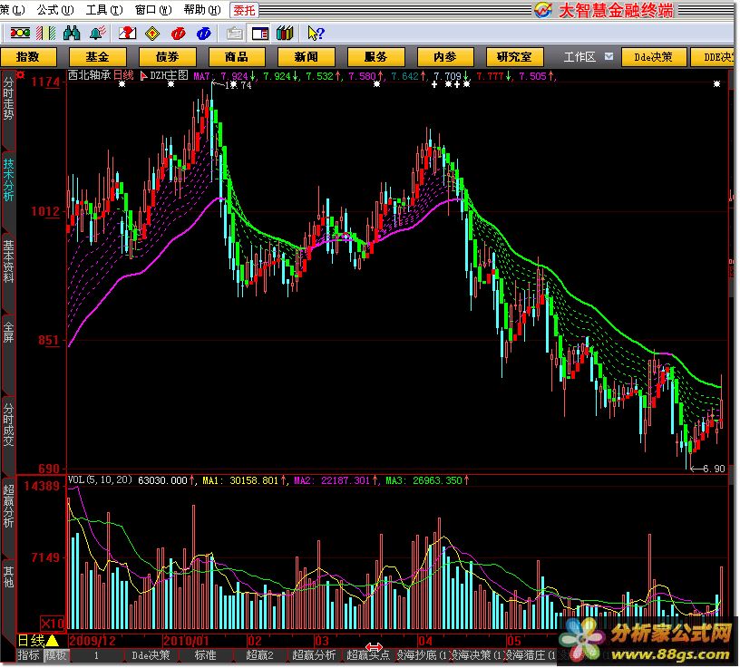Click the 商品 category button
740x668 pixels.
(x=237, y=57)
